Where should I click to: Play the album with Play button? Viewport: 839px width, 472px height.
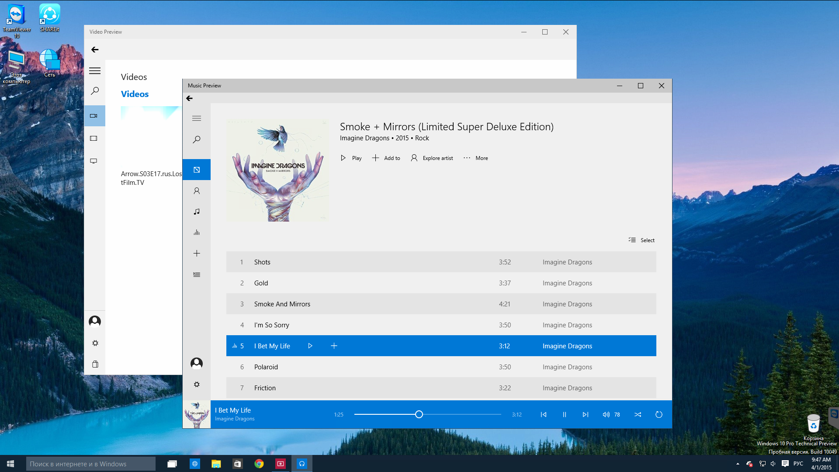(351, 158)
